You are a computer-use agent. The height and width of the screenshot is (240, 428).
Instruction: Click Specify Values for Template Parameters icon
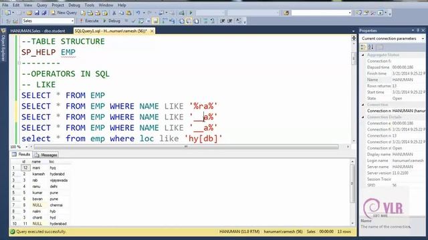pos(239,21)
